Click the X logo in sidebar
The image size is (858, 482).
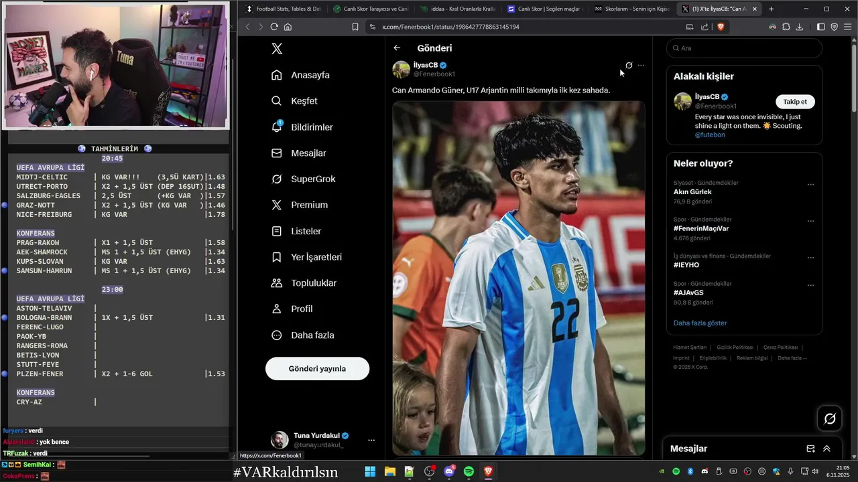click(x=277, y=48)
